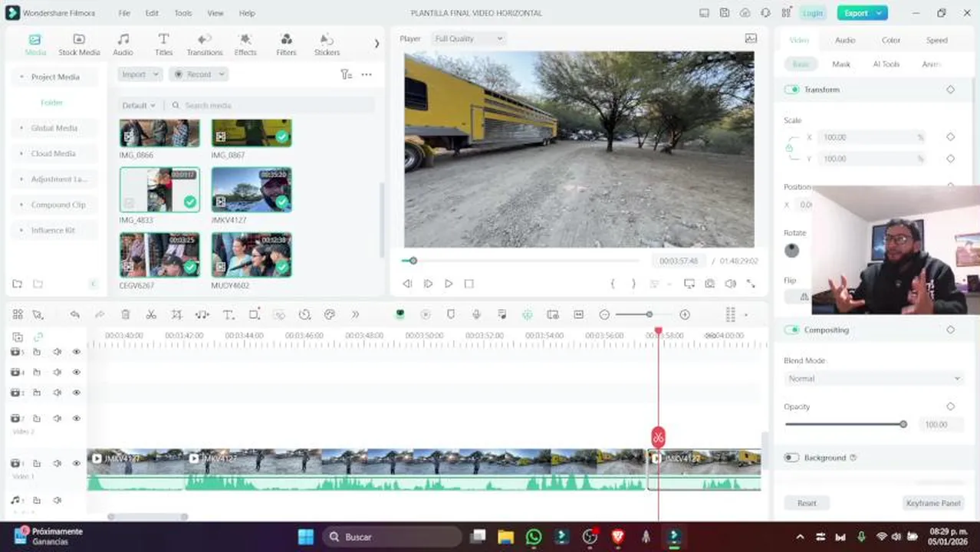
Task: Mute the audio track at the bottom
Action: point(57,501)
